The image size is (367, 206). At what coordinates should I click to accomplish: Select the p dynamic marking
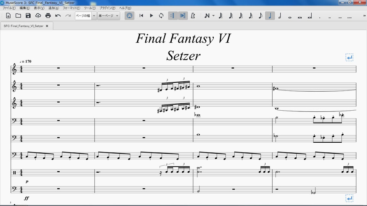click(x=27, y=182)
